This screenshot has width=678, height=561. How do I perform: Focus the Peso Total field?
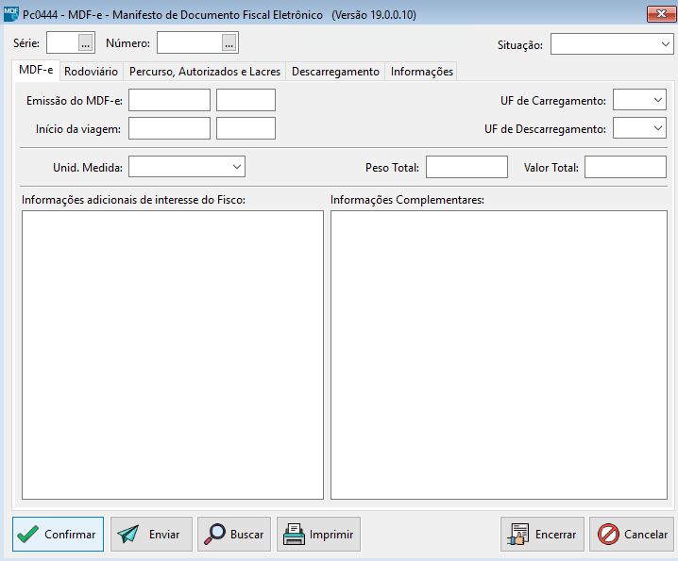466,167
